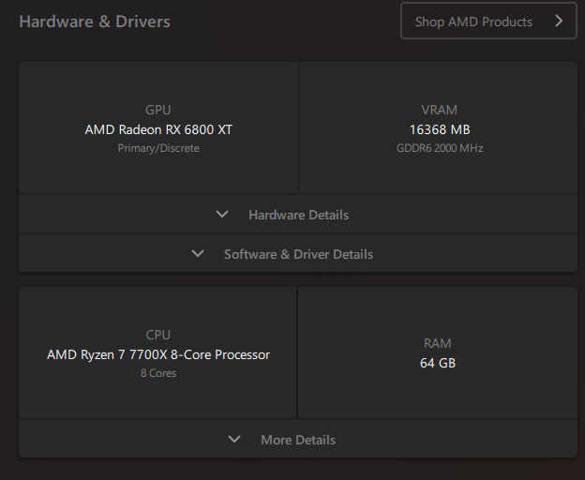
Task: Click the GDDR6 2000 MHz text
Action: point(440,148)
